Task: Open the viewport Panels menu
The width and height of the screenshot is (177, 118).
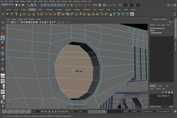Action: [x=38, y=19]
